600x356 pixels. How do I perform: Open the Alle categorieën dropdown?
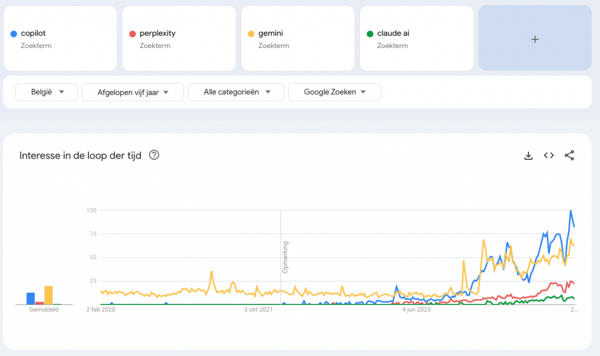(236, 92)
